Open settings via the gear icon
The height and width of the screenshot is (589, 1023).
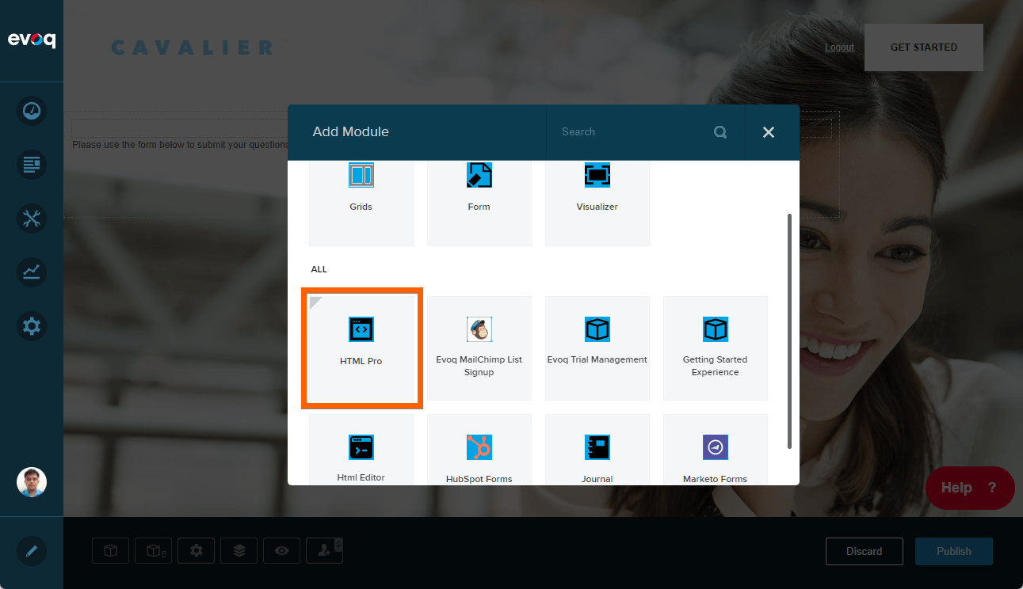tap(32, 326)
